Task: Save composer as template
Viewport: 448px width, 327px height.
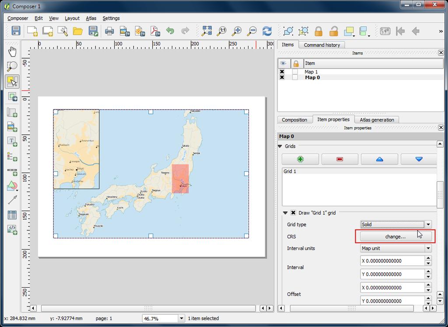Action: [x=93, y=31]
